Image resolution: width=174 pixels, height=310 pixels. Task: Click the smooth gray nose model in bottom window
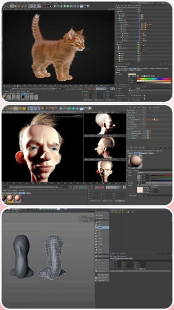(x=21, y=257)
